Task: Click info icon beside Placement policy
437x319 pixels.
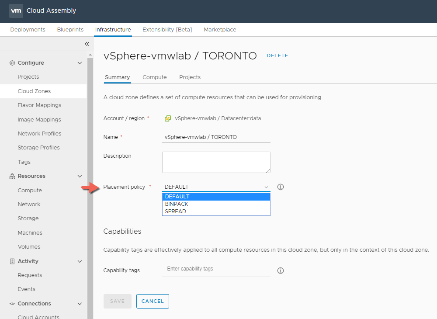Action: pyautogui.click(x=281, y=187)
